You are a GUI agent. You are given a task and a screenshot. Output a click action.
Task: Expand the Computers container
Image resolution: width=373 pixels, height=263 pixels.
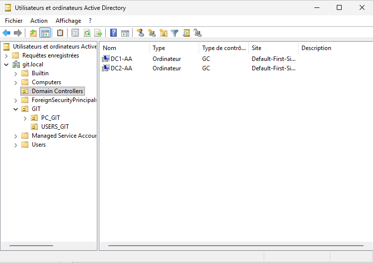16,83
